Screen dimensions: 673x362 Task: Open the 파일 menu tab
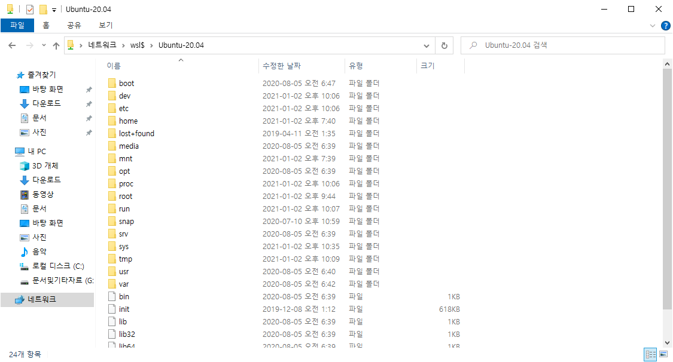click(x=17, y=25)
